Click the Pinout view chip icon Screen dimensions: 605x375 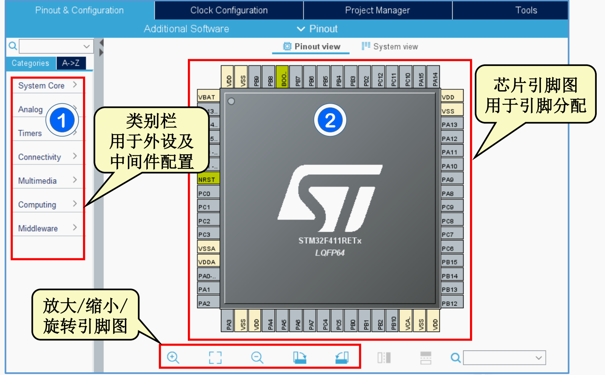click(x=287, y=46)
